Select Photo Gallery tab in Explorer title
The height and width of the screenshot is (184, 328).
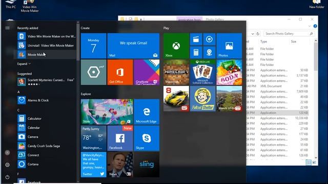pyautogui.click(x=215, y=19)
